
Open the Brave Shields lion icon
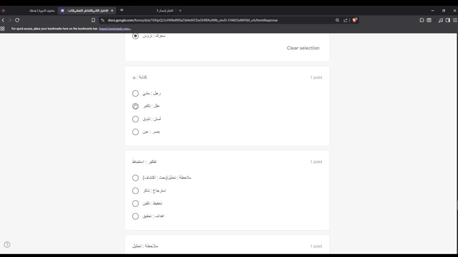coord(355,20)
